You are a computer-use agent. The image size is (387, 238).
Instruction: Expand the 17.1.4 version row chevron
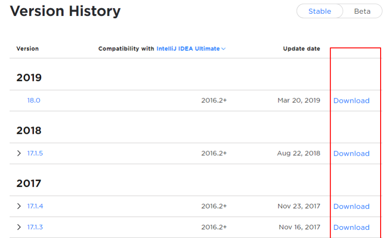19,206
